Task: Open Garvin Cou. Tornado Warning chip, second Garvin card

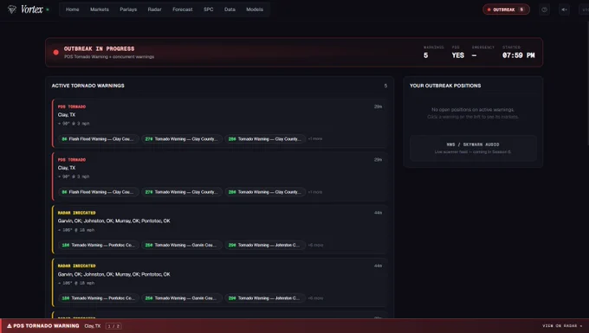Action: pos(182,298)
